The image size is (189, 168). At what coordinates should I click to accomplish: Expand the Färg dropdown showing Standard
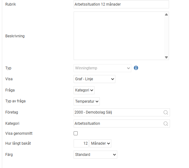(95, 155)
